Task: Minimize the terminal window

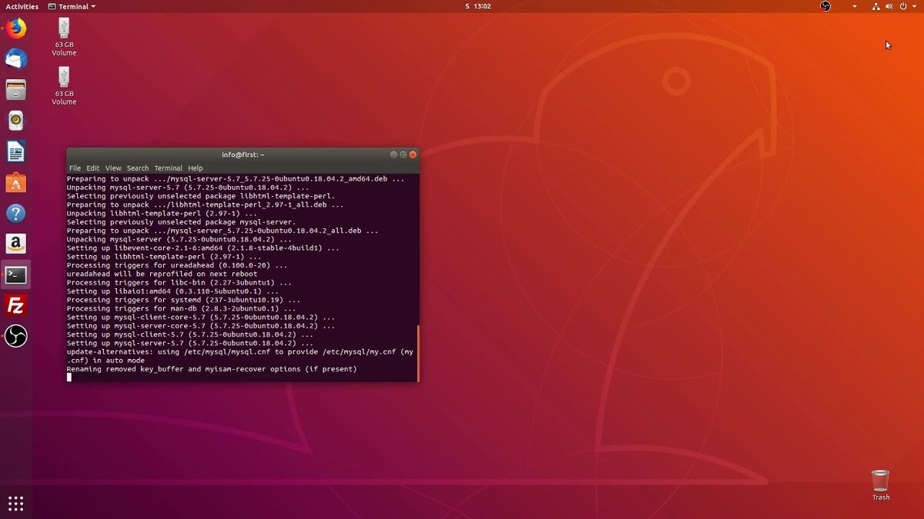Action: (x=393, y=155)
